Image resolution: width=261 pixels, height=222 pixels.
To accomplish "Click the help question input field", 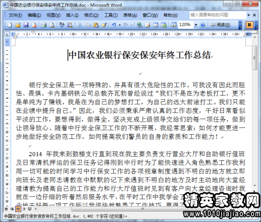I will 218,15.
